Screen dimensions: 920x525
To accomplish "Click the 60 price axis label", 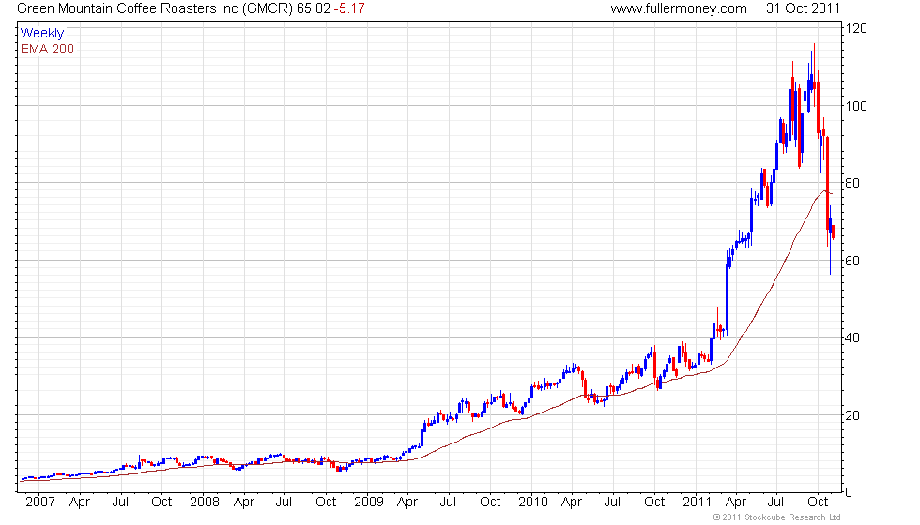I will pos(852,261).
